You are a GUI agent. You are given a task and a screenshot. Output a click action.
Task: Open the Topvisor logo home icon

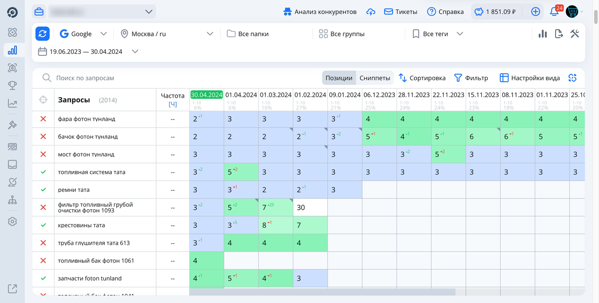(x=12, y=12)
